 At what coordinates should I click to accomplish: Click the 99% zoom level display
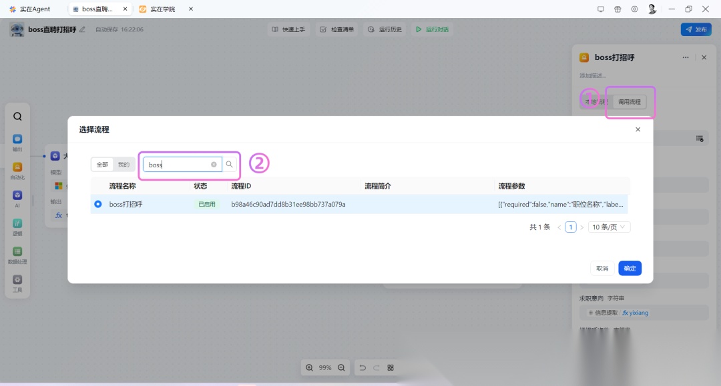coord(325,367)
